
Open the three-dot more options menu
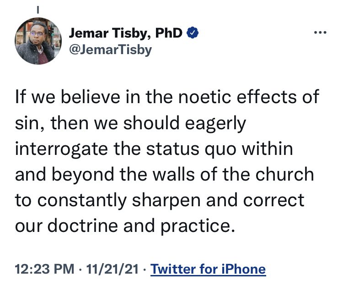pyautogui.click(x=320, y=33)
